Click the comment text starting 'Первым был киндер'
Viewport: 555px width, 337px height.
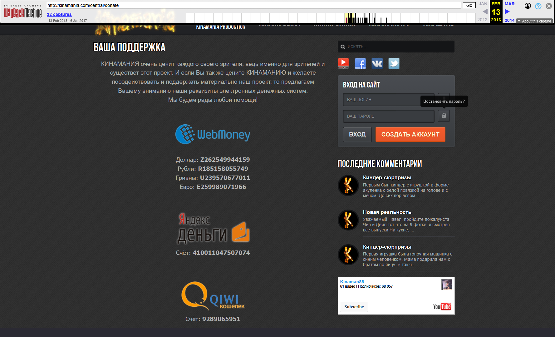tap(406, 190)
